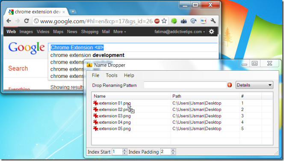The width and height of the screenshot is (284, 161).
Task: Click the Google search box
Action: tap(133, 48)
